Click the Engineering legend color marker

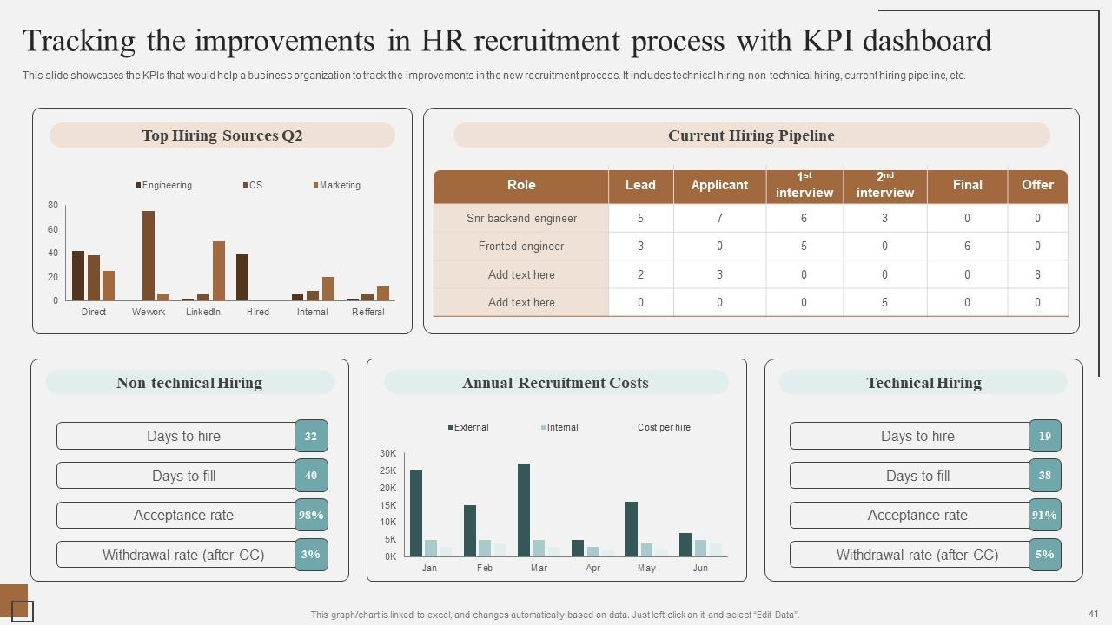tap(139, 185)
